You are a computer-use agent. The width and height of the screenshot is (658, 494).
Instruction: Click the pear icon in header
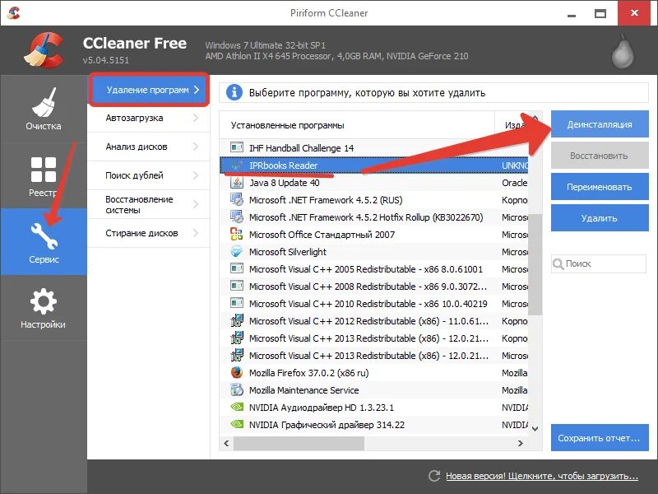[x=623, y=53]
